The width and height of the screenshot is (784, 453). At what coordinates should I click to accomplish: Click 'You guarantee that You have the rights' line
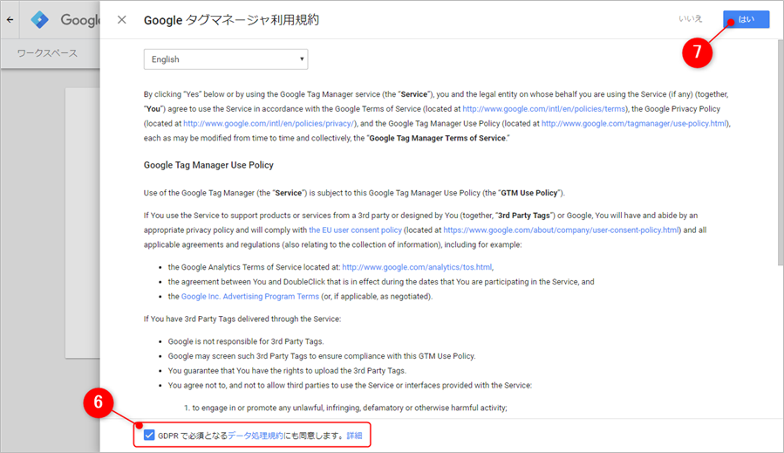point(287,370)
